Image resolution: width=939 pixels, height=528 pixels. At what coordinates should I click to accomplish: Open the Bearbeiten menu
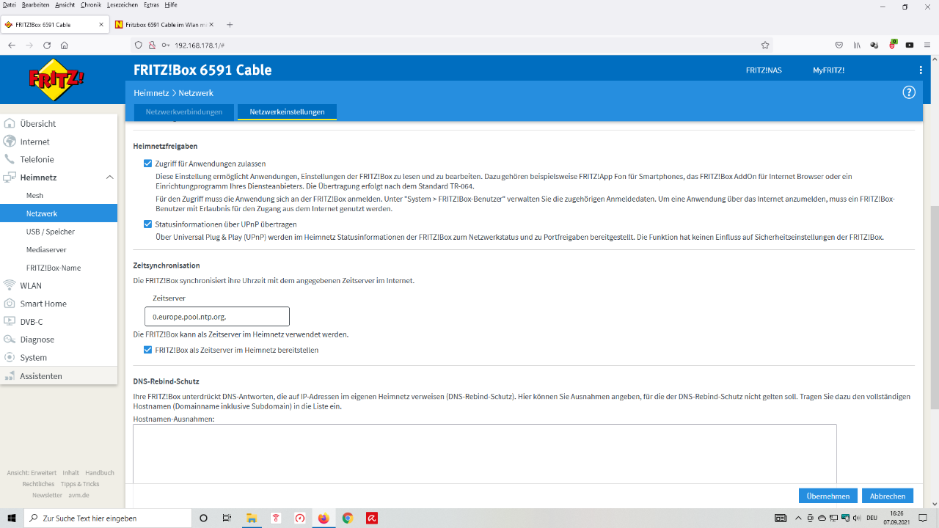pos(36,5)
